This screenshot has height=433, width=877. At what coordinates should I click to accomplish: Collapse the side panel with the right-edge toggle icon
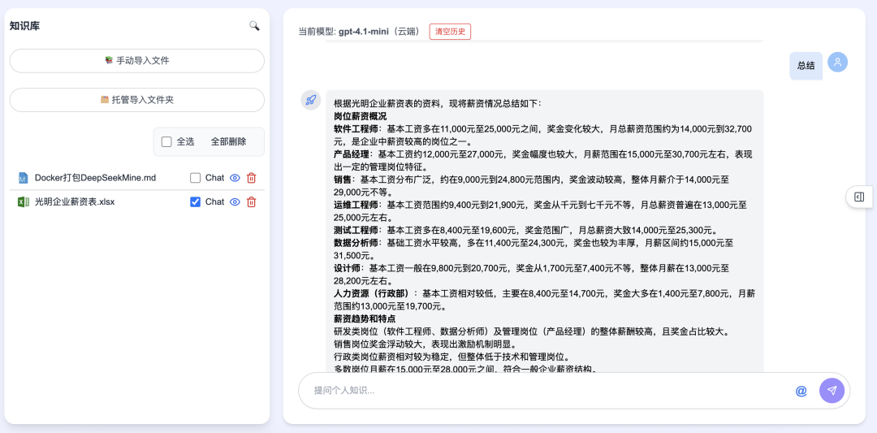tap(859, 197)
